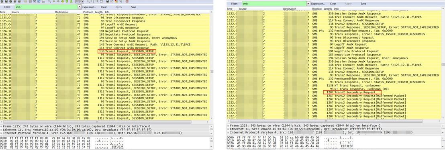Image resolution: width=445 pixels, height=150 pixels.
Task: Jump to last packet icon, left toolbar
Action: [x=71, y=1]
